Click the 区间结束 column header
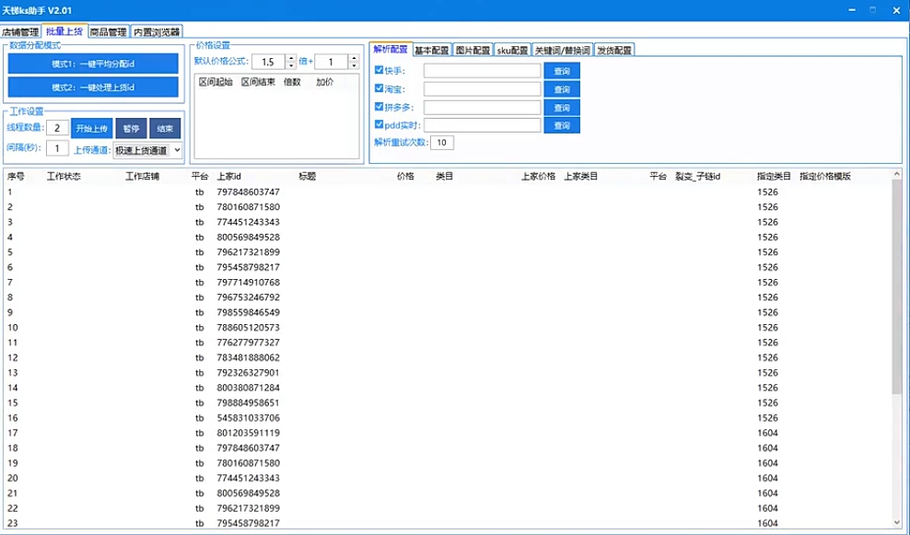This screenshot has height=535, width=910. click(x=258, y=82)
